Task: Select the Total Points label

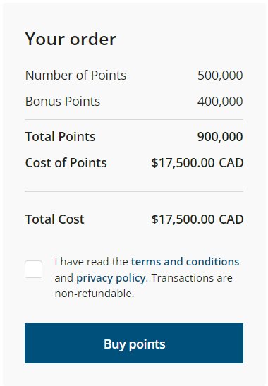Action: pyautogui.click(x=60, y=137)
